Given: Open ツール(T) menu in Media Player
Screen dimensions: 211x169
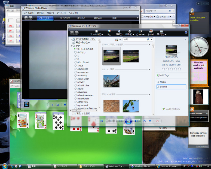Looking at the screenshot, I should tap(61, 13).
